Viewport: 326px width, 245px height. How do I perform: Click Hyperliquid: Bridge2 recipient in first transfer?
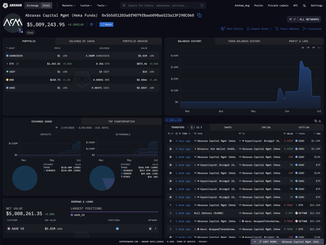262,141
